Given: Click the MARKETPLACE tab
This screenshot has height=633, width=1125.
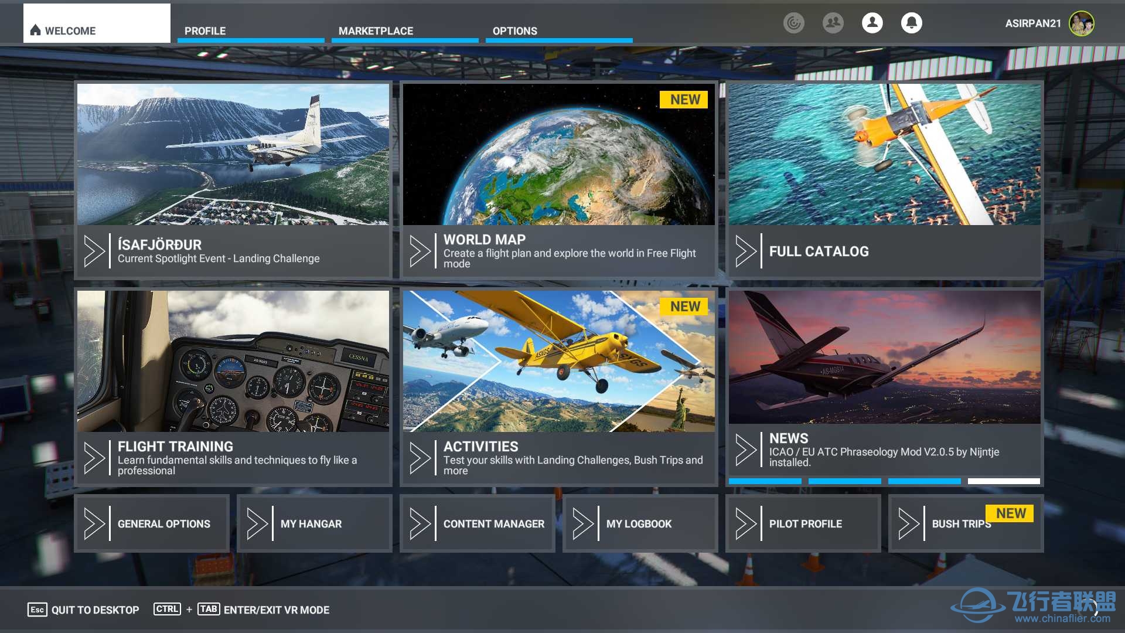Looking at the screenshot, I should tap(376, 30).
